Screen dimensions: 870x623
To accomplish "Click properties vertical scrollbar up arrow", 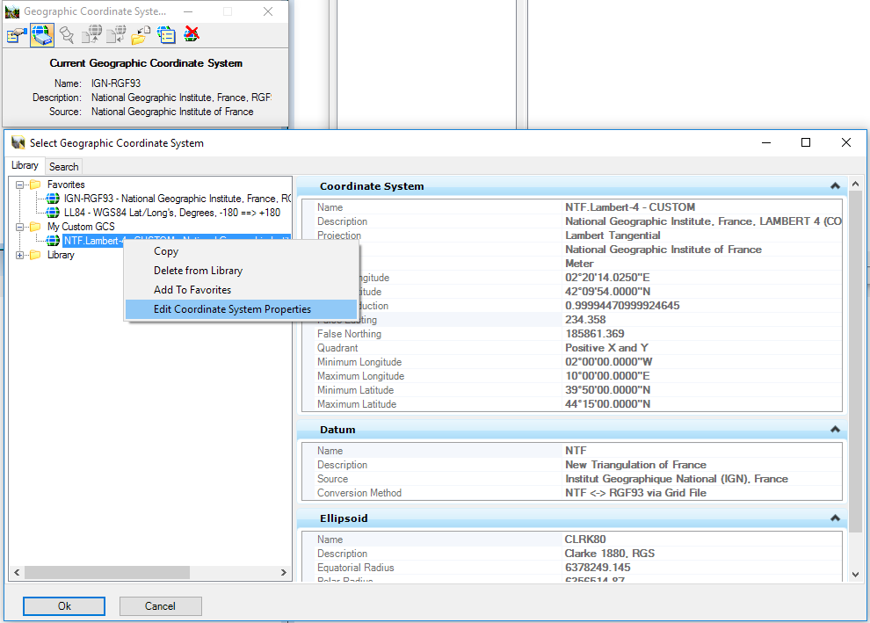I will click(855, 184).
